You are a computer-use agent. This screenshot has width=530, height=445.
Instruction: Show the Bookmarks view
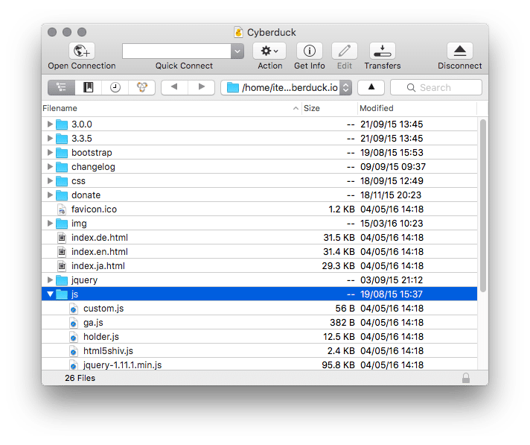point(89,87)
